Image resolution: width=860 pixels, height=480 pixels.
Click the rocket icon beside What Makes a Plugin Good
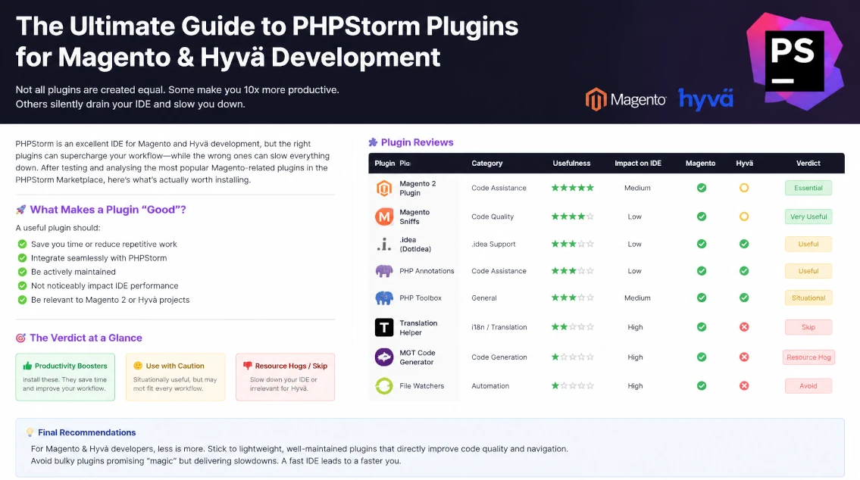(x=21, y=209)
